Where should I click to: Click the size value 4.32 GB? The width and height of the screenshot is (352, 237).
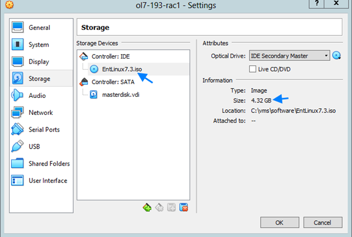(261, 101)
